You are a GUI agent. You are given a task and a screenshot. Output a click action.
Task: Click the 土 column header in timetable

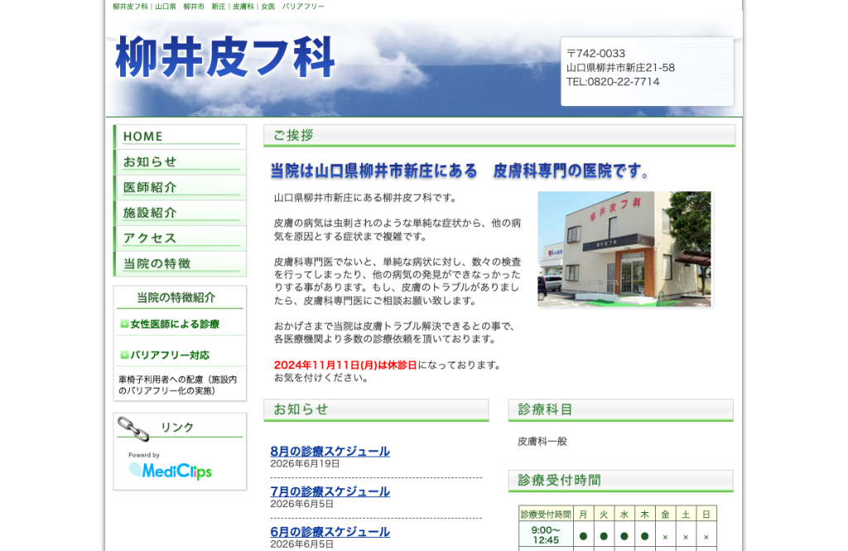[686, 515]
